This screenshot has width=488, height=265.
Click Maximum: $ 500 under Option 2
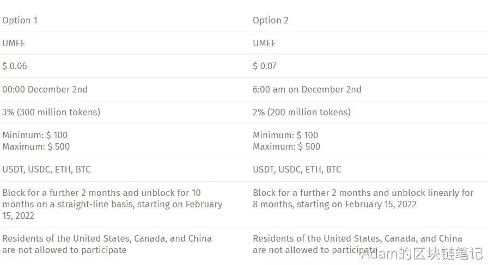(x=286, y=146)
